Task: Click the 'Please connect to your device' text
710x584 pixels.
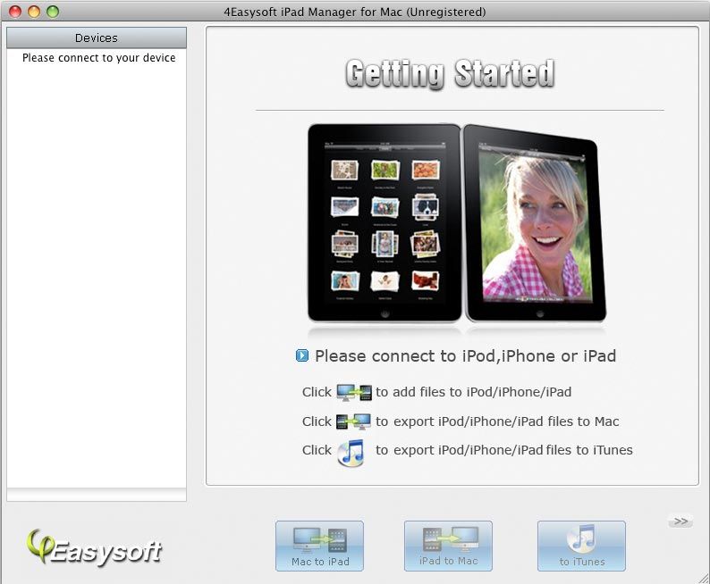Action: pyautogui.click(x=98, y=58)
